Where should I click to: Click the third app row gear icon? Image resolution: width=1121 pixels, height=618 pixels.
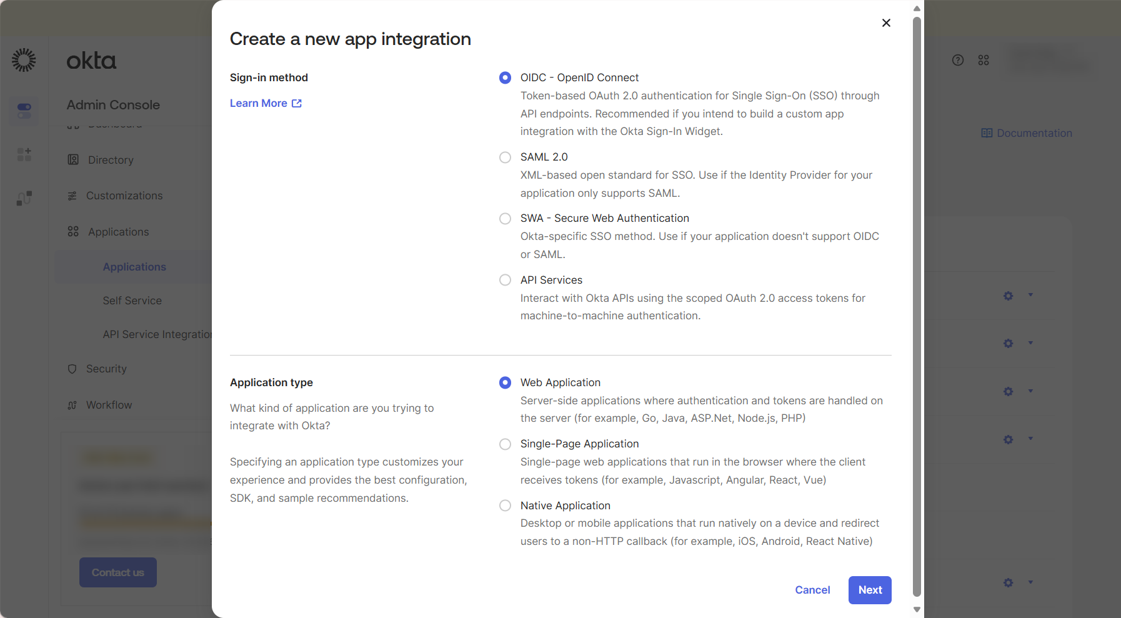point(1008,391)
